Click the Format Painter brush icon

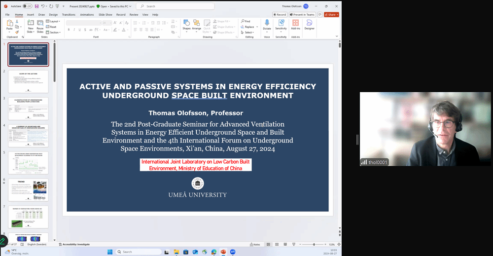[x=17, y=32]
